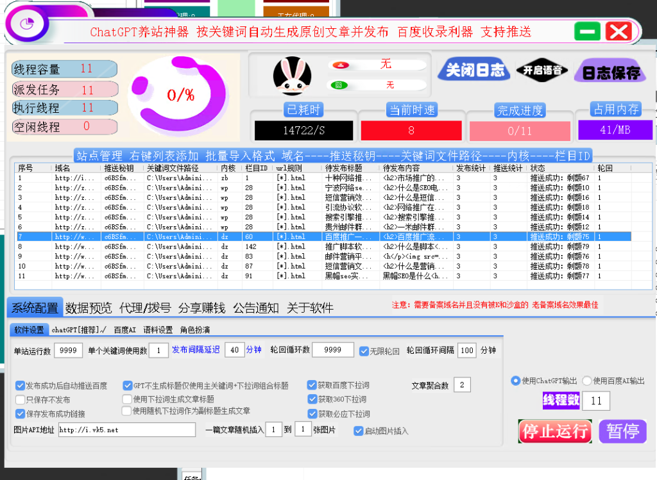Toggle the 启动图片插入 checkbox
Image resolution: width=657 pixels, height=480 pixels.
tap(359, 430)
